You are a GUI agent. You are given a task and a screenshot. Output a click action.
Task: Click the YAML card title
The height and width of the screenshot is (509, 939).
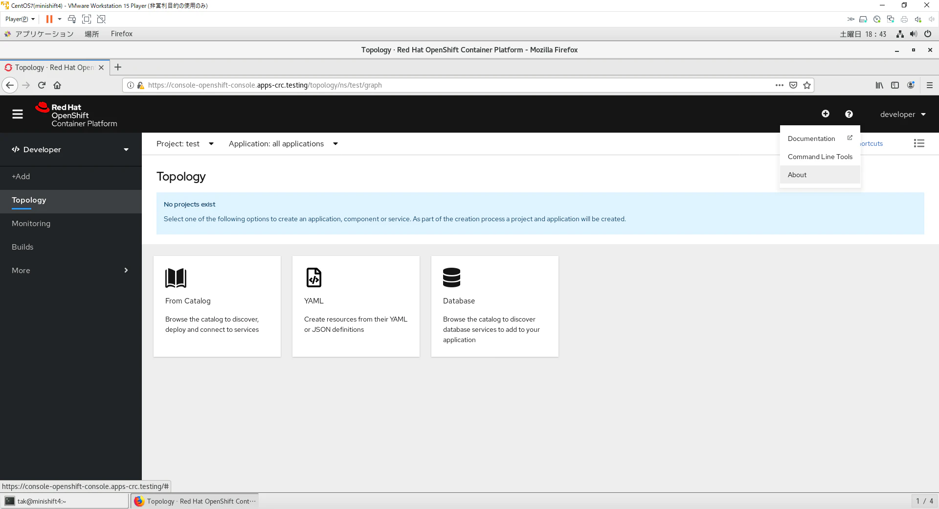314,301
